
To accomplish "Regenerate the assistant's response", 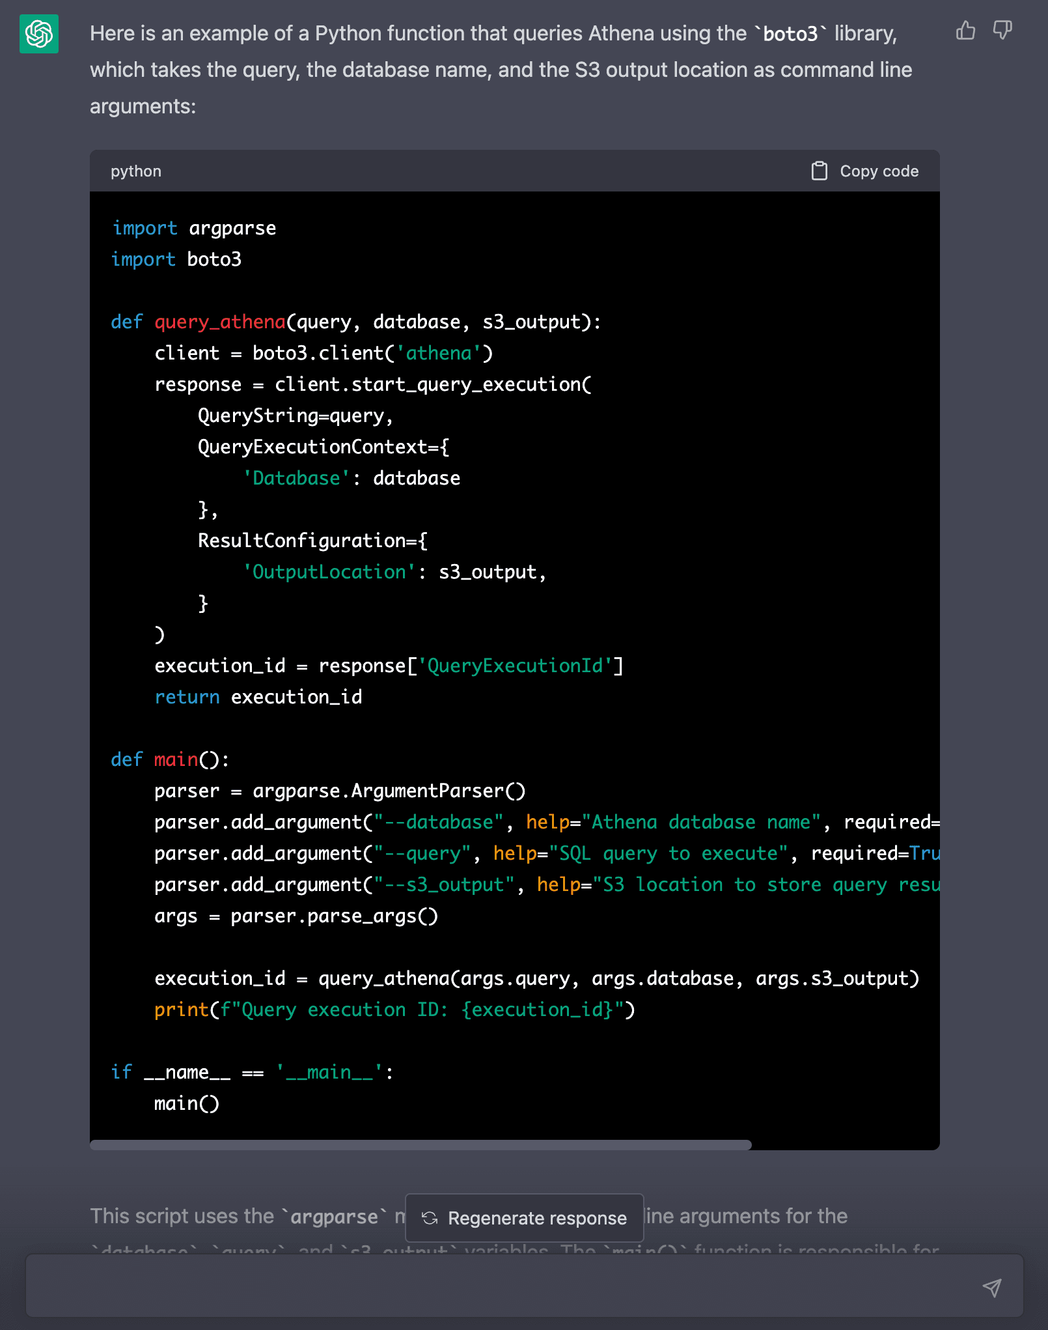I will click(524, 1217).
